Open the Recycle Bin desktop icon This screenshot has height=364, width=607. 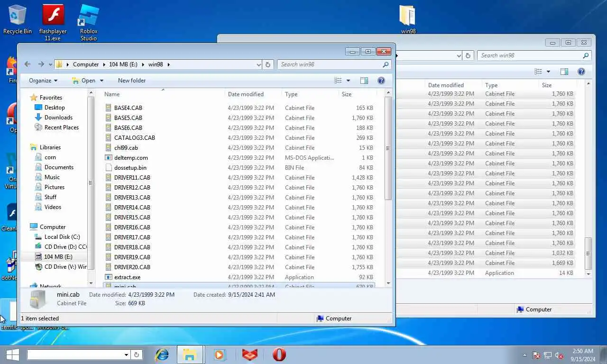18,20
